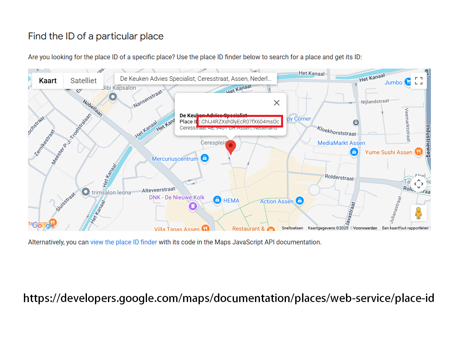Viewport: 476px width, 341px height.
Task: Click the Jumbo label
Action: point(393,82)
